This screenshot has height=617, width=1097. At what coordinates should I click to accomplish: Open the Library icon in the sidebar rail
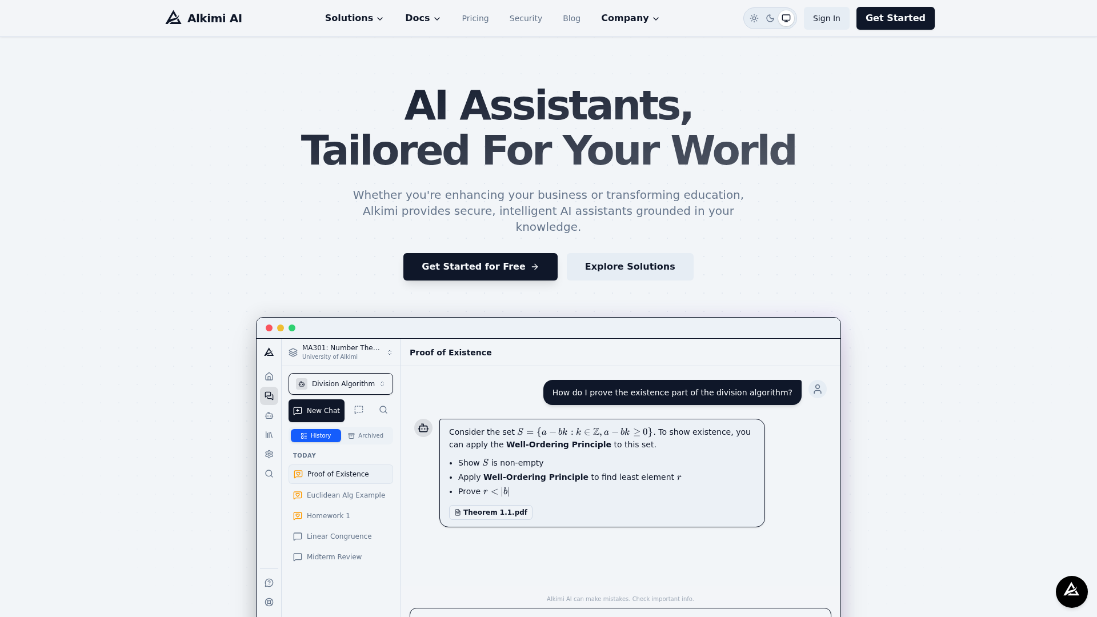coord(269,435)
